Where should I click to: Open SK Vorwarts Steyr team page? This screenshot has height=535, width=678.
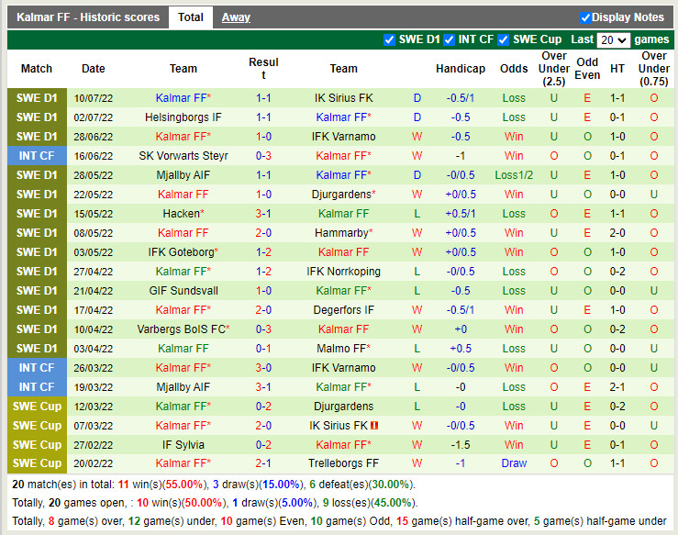[x=183, y=156]
